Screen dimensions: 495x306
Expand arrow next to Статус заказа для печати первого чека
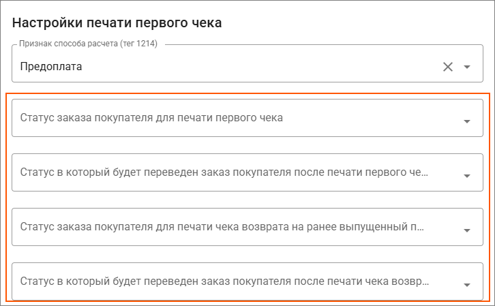click(467, 121)
